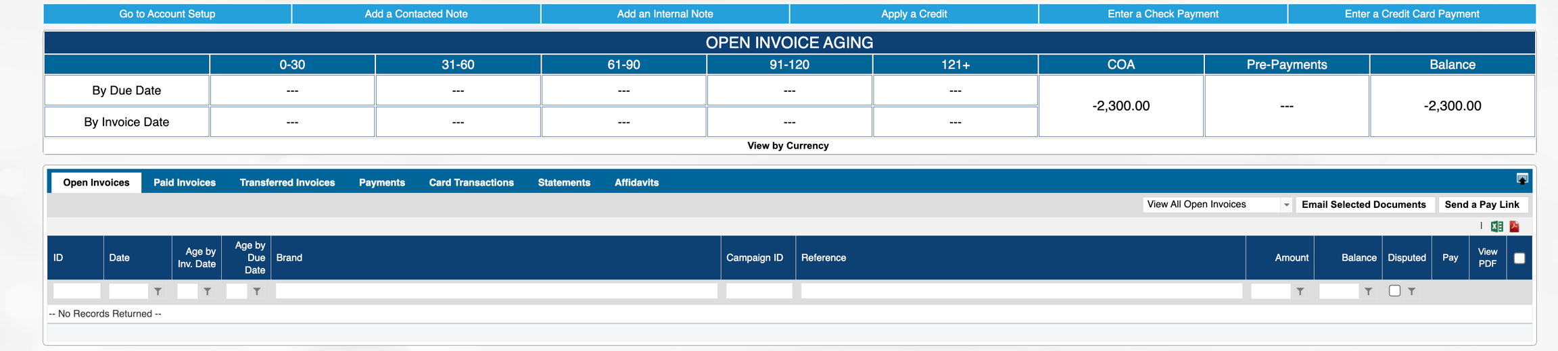Toggle the Disputed filter checkbox
Viewport: 1558px width, 351px height.
pyautogui.click(x=1394, y=291)
